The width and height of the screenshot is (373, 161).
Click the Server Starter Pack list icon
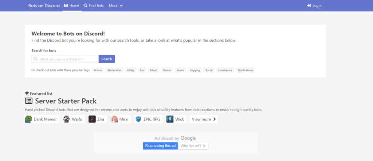coord(28,101)
